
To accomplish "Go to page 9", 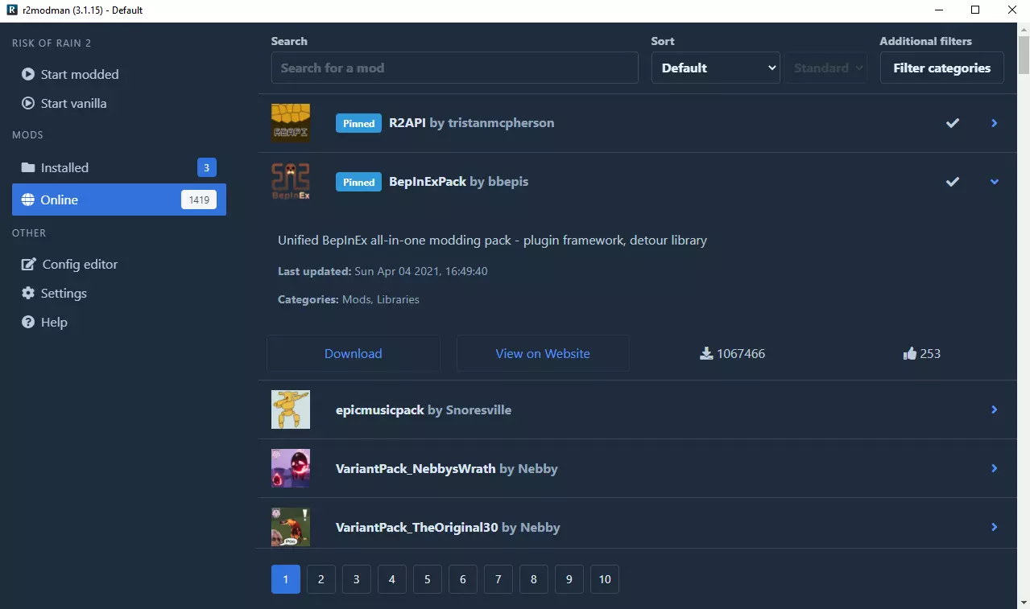I will 569,579.
